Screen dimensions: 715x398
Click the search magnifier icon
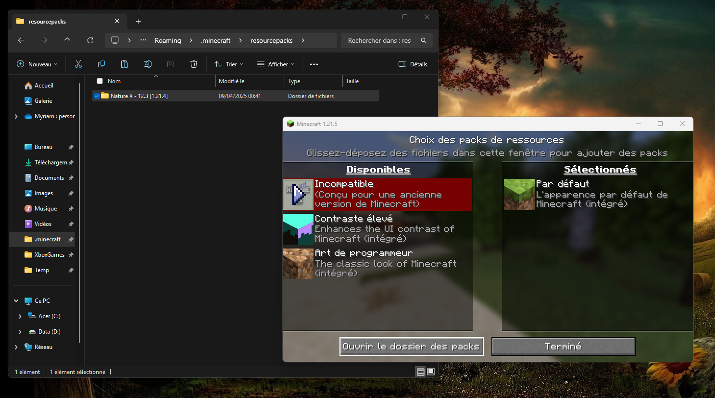424,40
